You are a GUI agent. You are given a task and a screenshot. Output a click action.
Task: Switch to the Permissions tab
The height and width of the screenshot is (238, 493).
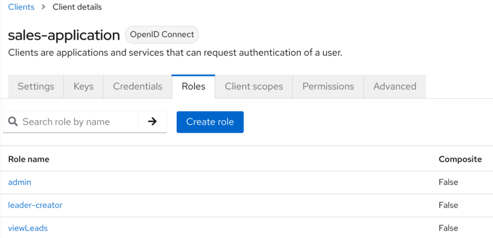point(328,86)
